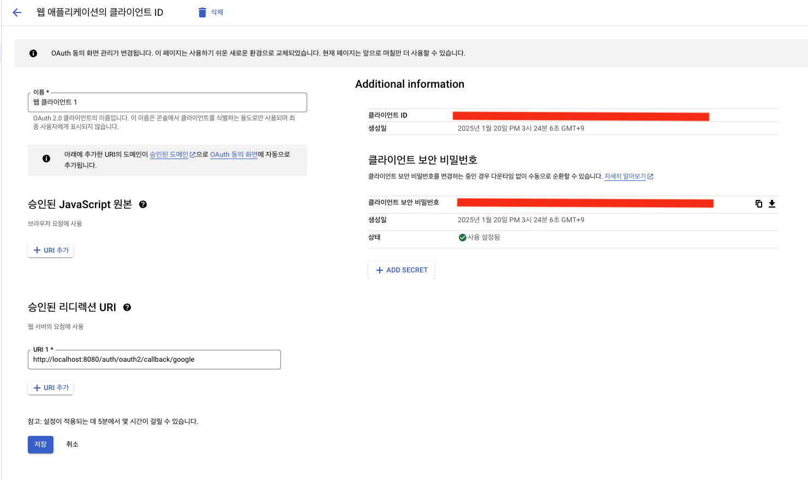Click the URI 1 redirect input field
The height and width of the screenshot is (480, 808).
click(154, 360)
